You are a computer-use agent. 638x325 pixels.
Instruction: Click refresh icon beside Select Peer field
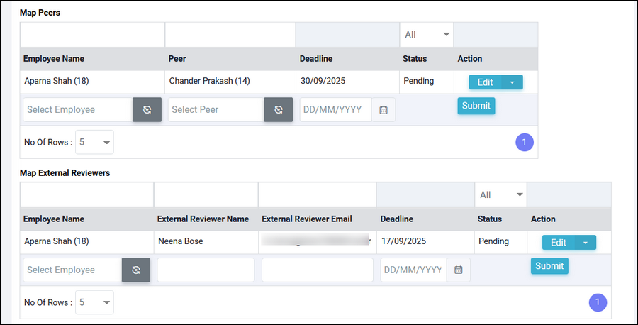click(278, 110)
